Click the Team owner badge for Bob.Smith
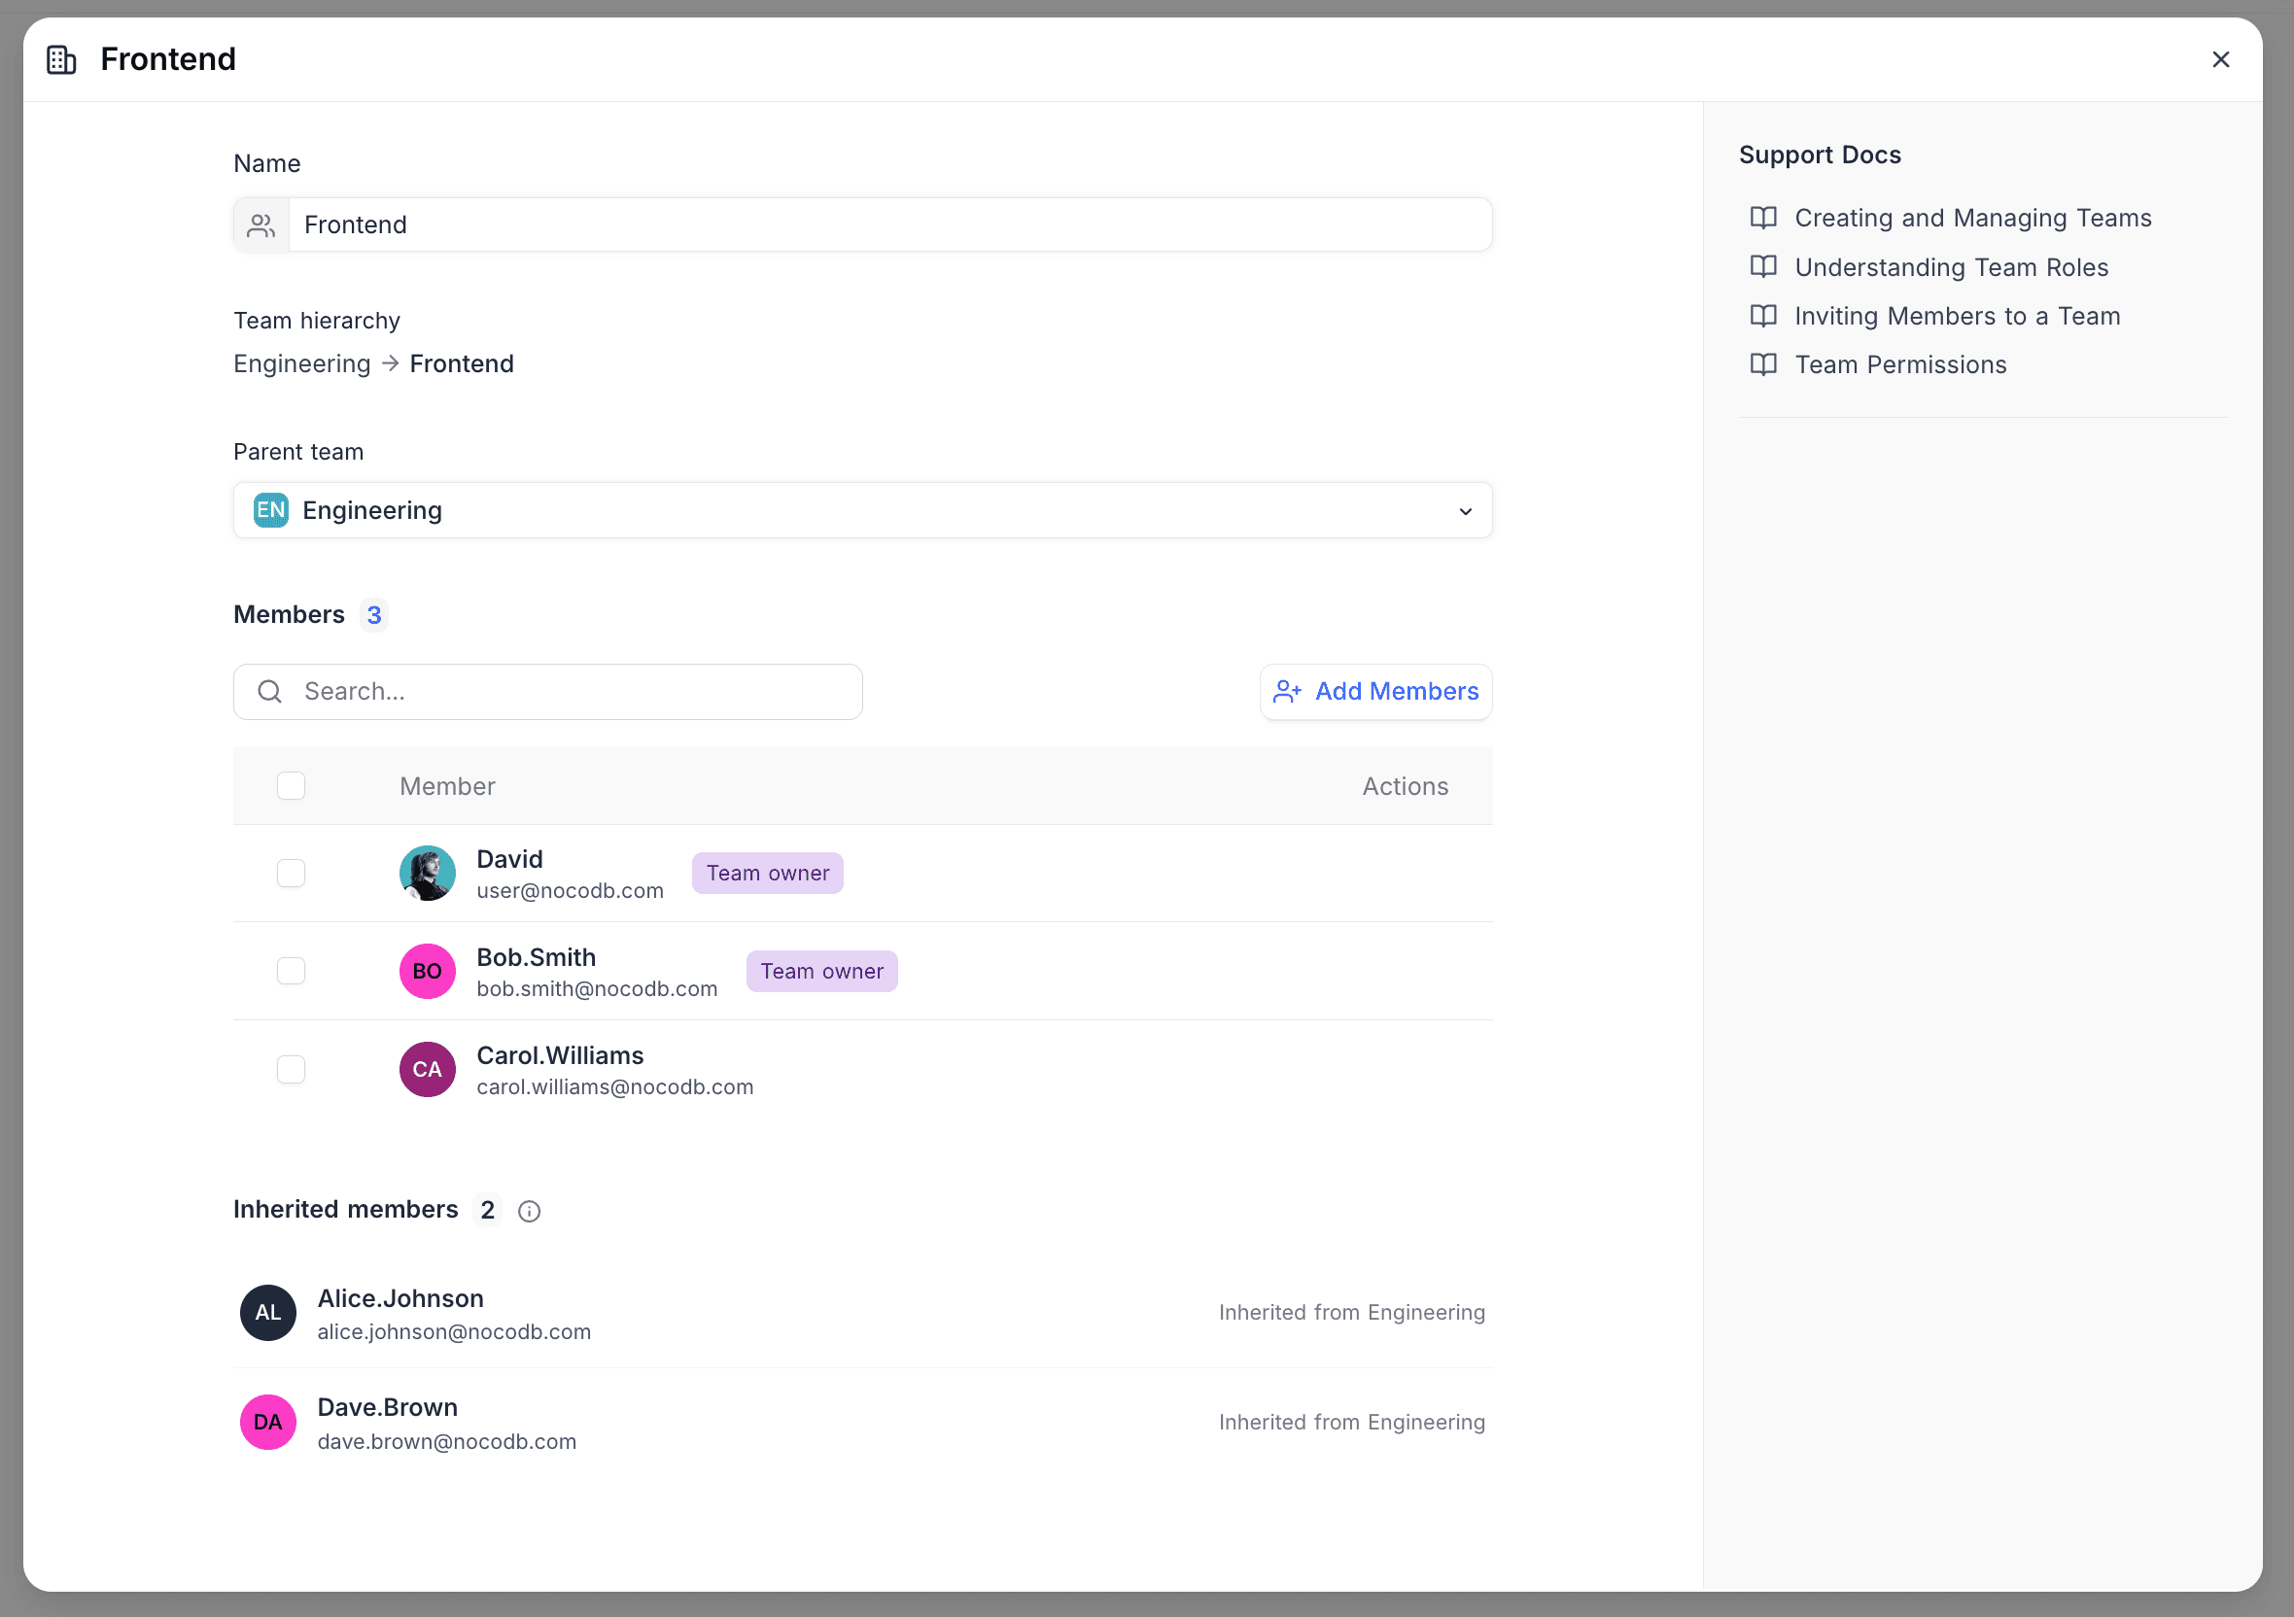 point(821,972)
